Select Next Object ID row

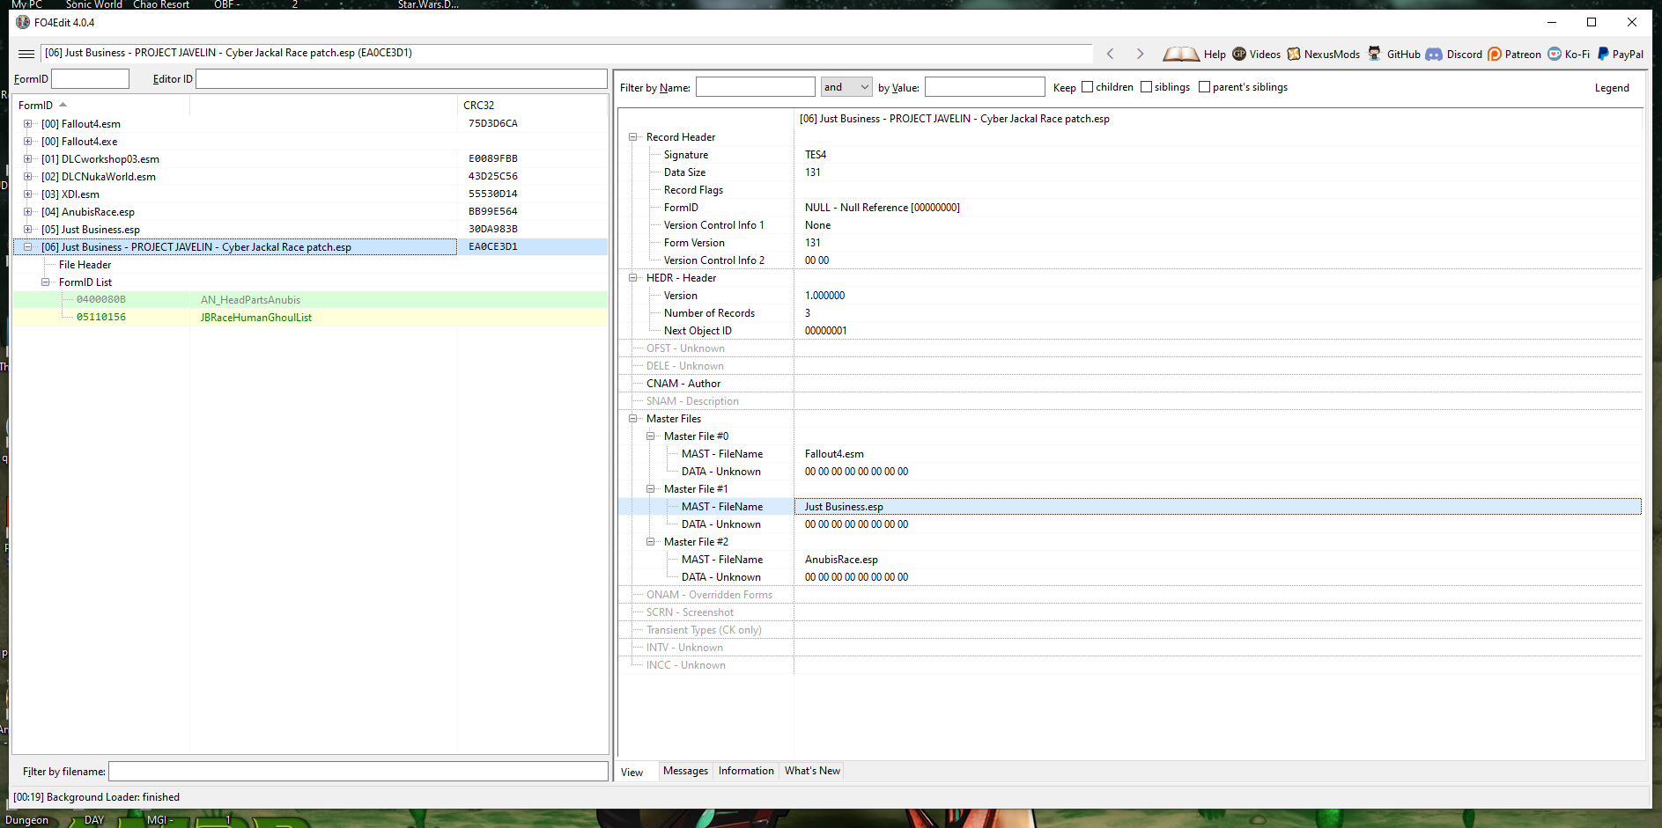click(x=1130, y=331)
